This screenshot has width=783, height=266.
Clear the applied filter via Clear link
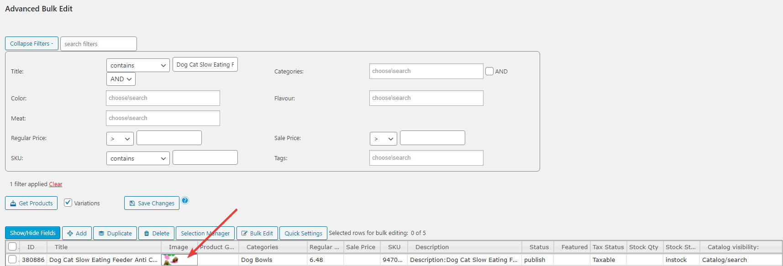(56, 184)
